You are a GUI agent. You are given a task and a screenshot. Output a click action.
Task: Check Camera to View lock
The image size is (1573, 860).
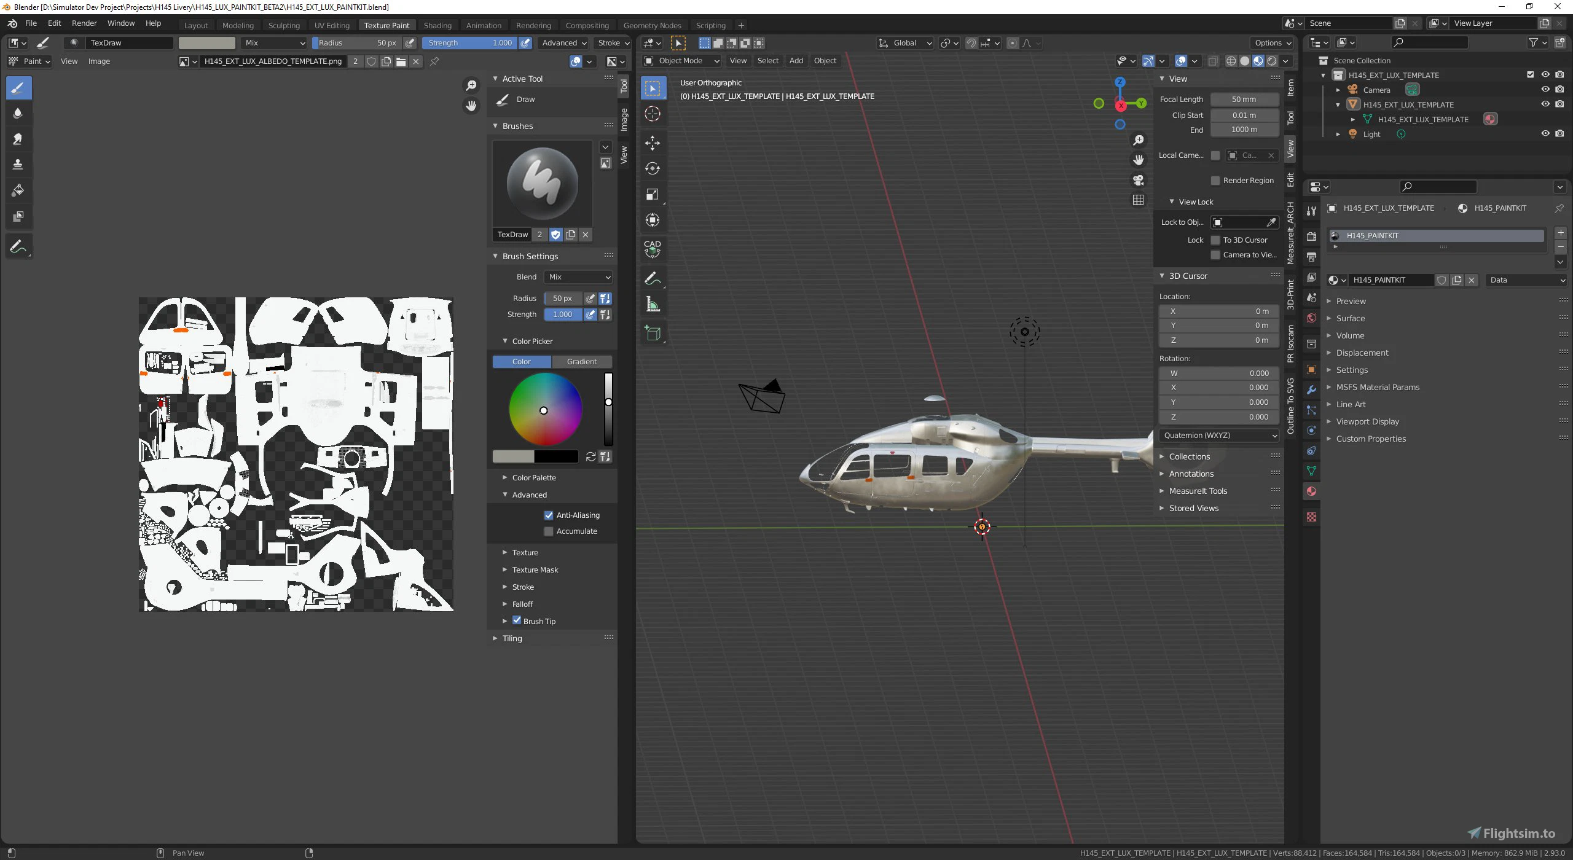[1215, 255]
